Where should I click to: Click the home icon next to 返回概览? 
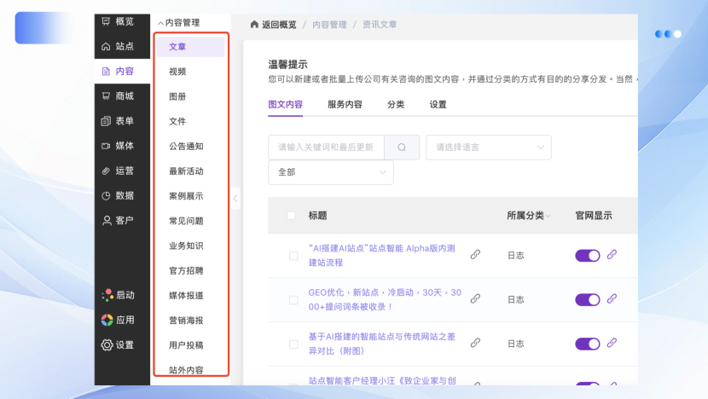[254, 25]
